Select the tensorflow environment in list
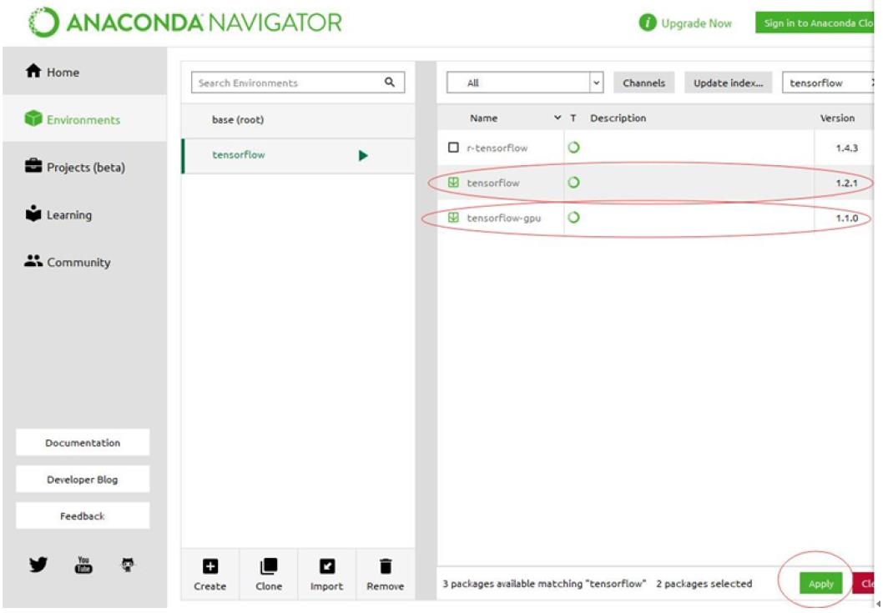The height and width of the screenshot is (613, 883). [x=299, y=155]
